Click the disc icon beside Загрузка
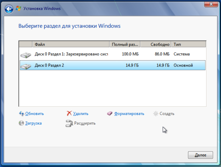Image resolution: width=221 pixels, height=167 pixels. (21, 123)
